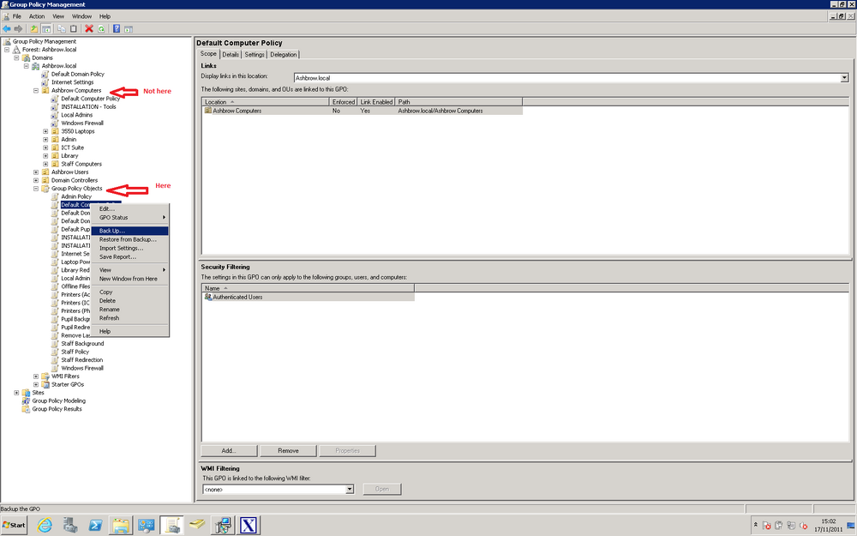Expand the Starter GPOs node
Viewport: 857px width, 536px height.
coord(36,384)
